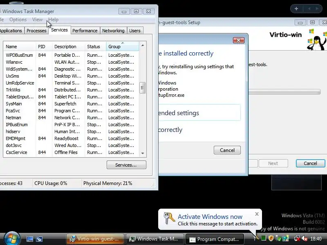The height and width of the screenshot is (245, 327).
Task: Click Show Desktop quick launch icon
Action: pos(29,239)
